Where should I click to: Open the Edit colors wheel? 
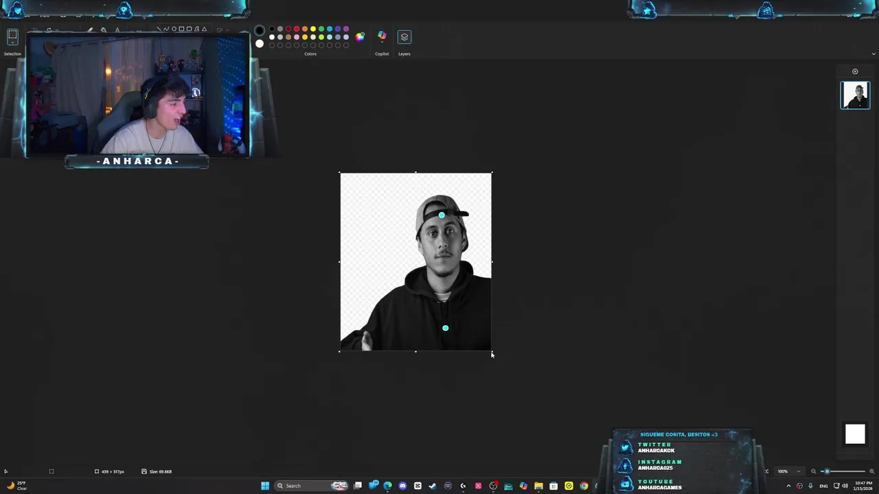pyautogui.click(x=360, y=37)
